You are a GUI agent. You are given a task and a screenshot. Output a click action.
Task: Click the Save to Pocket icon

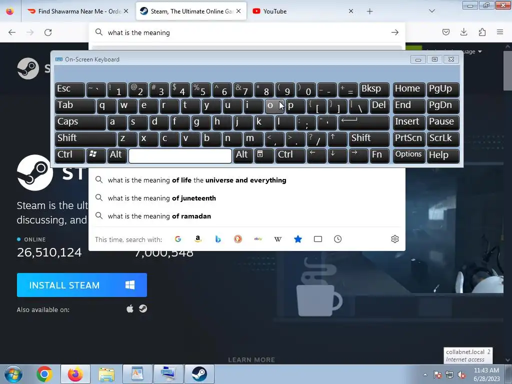pyautogui.click(x=445, y=32)
